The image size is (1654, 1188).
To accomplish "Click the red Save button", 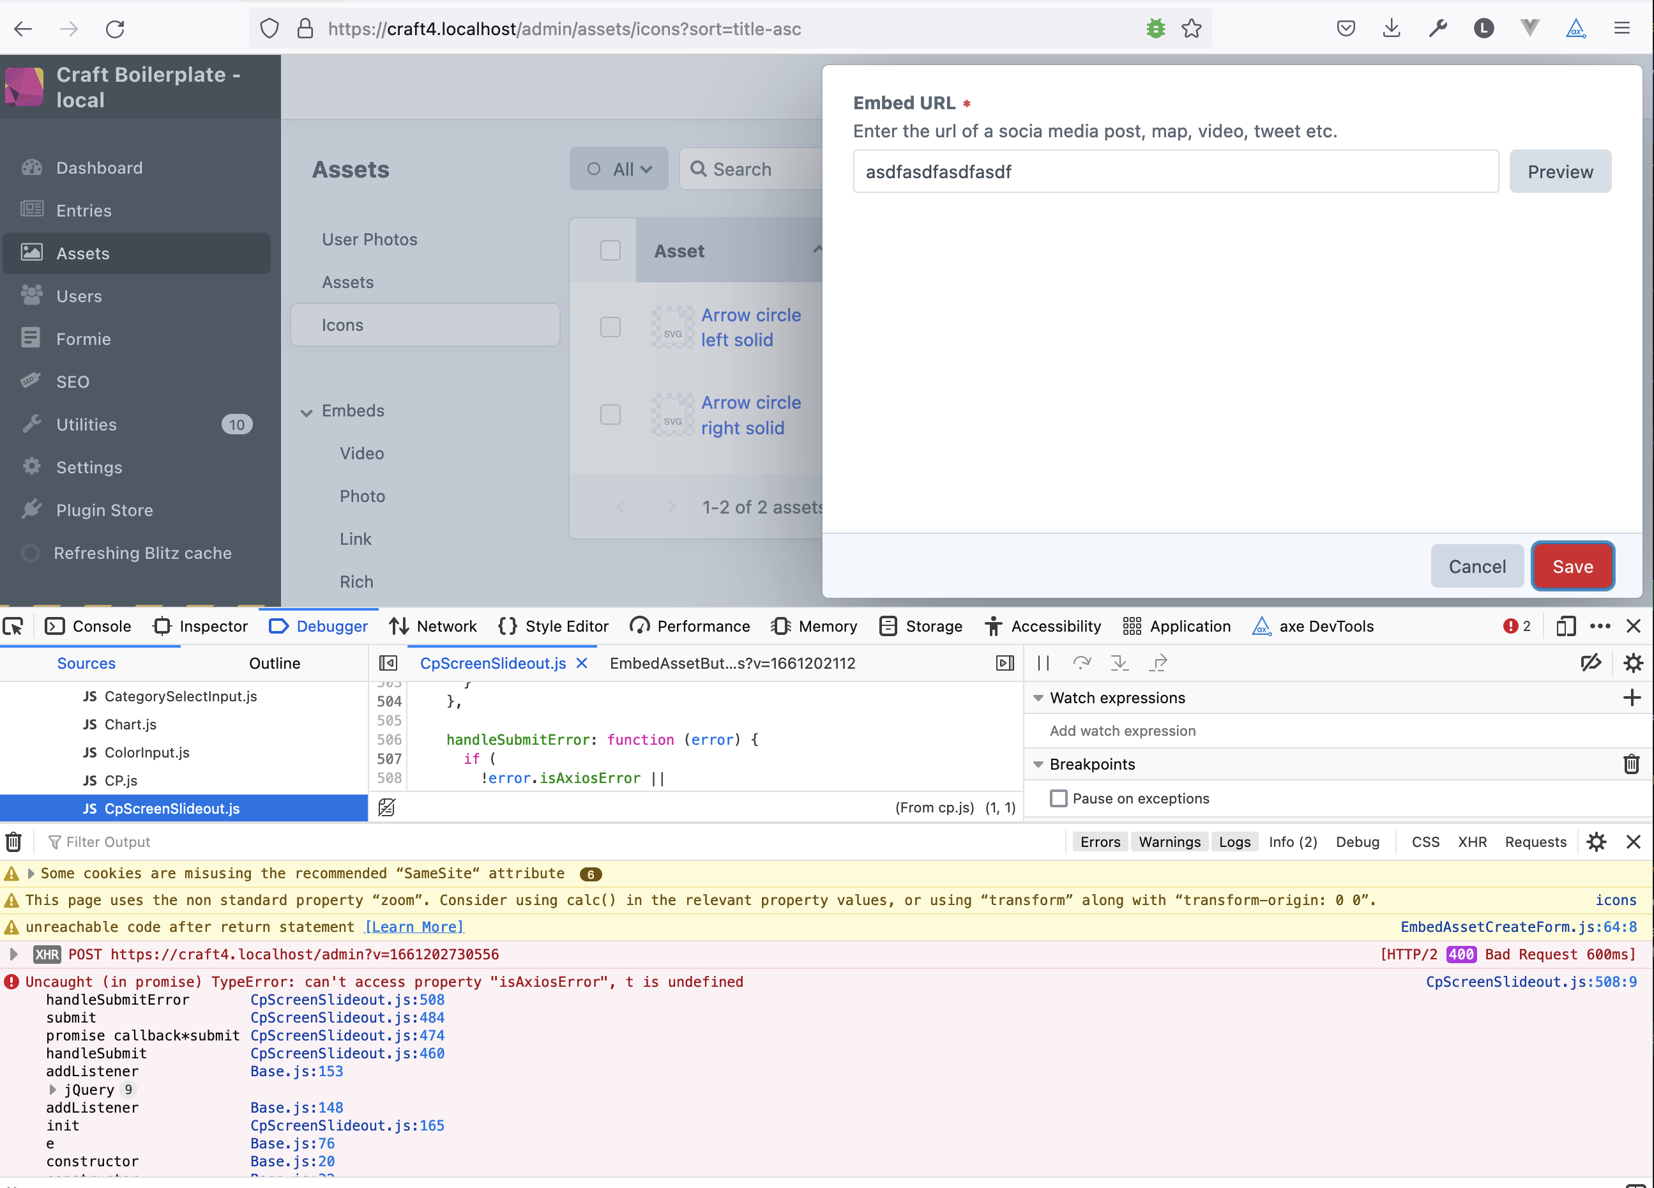I will click(1572, 566).
